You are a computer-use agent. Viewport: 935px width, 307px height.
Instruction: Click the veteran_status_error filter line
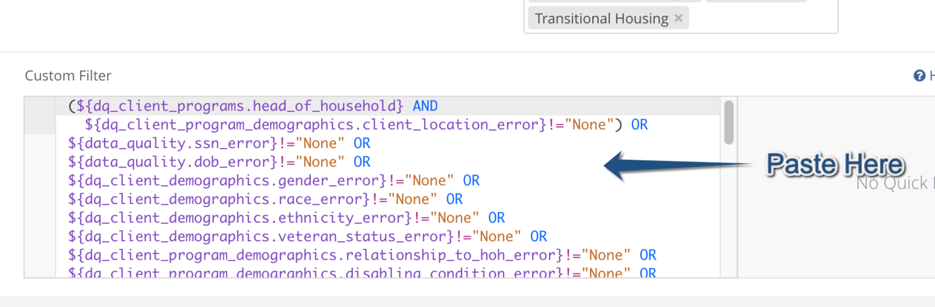pyautogui.click(x=307, y=237)
